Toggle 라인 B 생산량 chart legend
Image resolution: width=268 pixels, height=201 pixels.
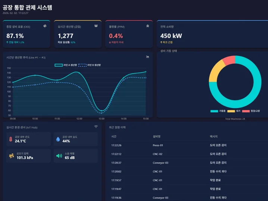(x=89, y=65)
